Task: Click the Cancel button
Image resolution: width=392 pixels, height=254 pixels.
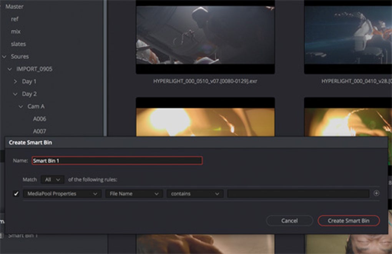Action: pyautogui.click(x=289, y=221)
